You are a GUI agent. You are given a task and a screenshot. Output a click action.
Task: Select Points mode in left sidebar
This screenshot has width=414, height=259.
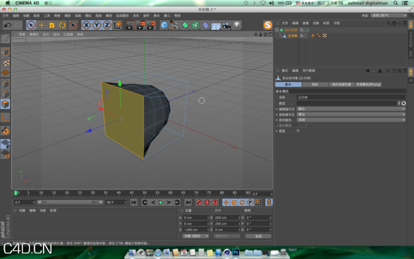pyautogui.click(x=5, y=83)
